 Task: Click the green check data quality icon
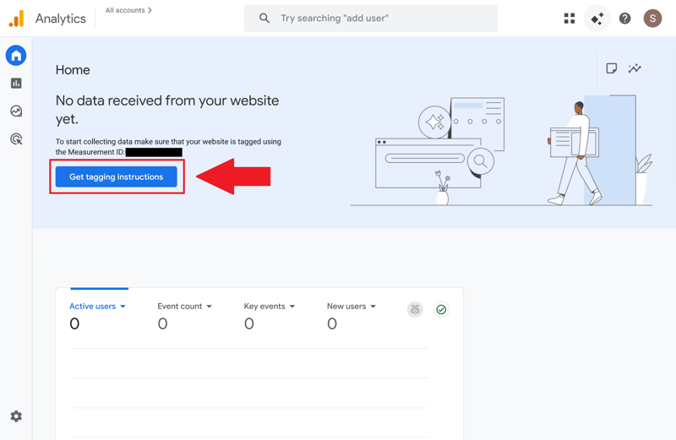click(x=441, y=310)
